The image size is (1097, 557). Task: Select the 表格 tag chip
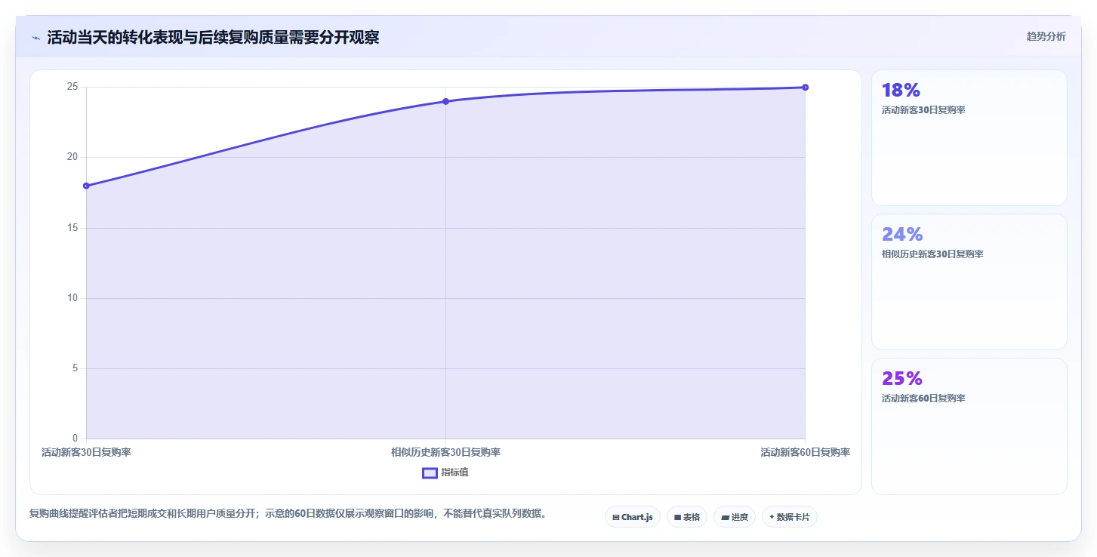pos(687,517)
